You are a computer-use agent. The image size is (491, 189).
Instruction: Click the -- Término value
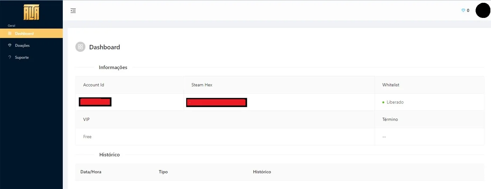click(384, 137)
